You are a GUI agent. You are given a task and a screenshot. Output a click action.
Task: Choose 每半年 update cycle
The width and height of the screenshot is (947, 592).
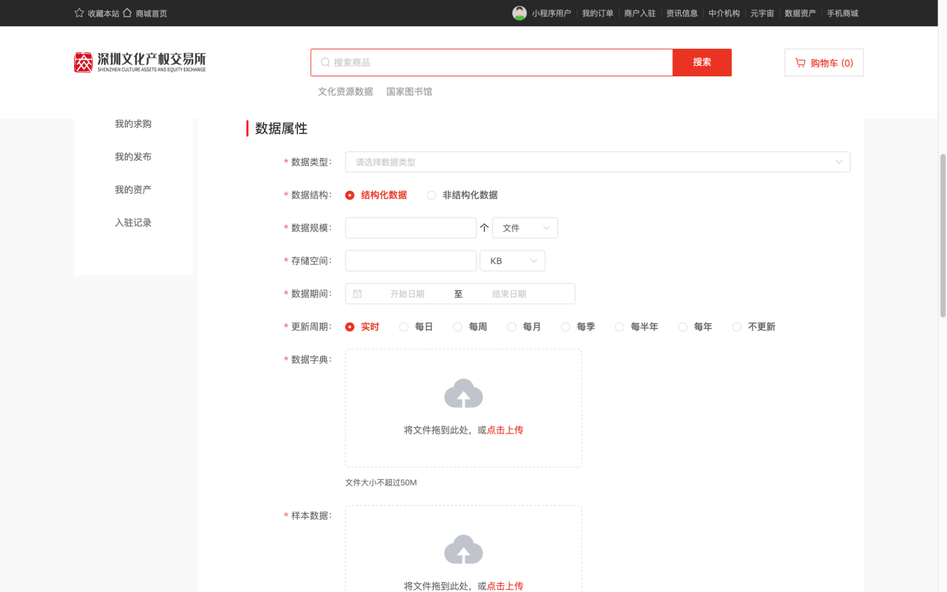tap(619, 327)
